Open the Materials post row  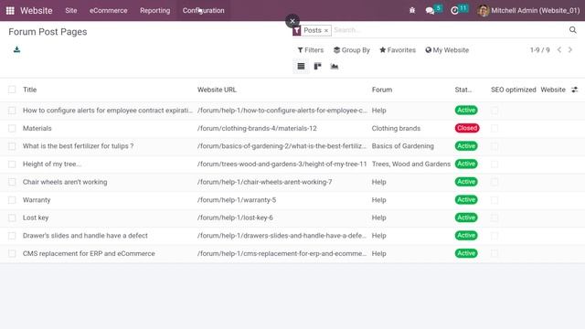37,128
